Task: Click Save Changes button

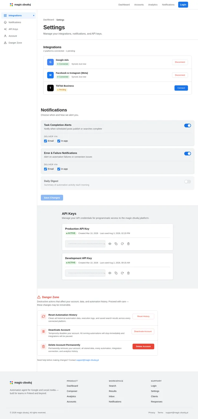Action: 52,198
